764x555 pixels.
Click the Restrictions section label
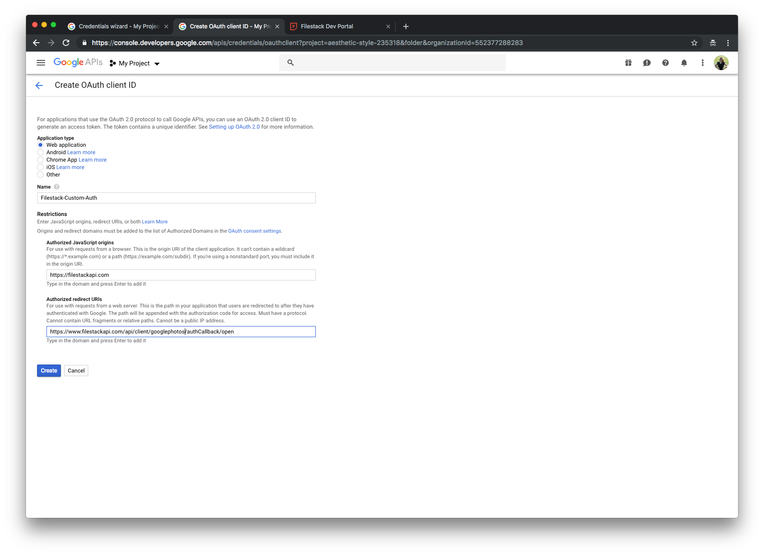pos(52,214)
